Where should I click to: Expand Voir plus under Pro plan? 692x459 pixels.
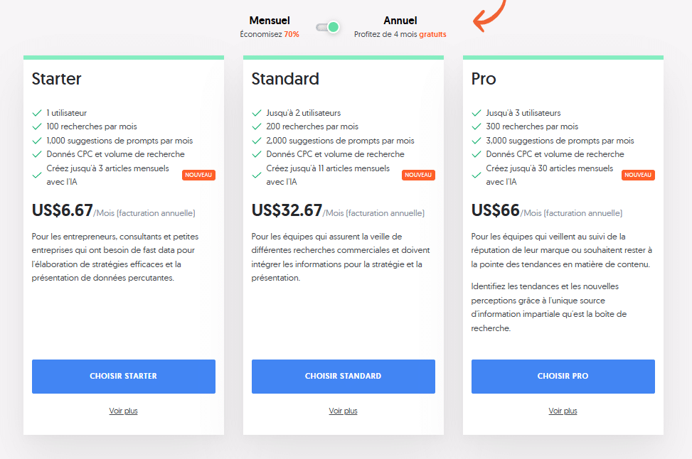(x=563, y=411)
